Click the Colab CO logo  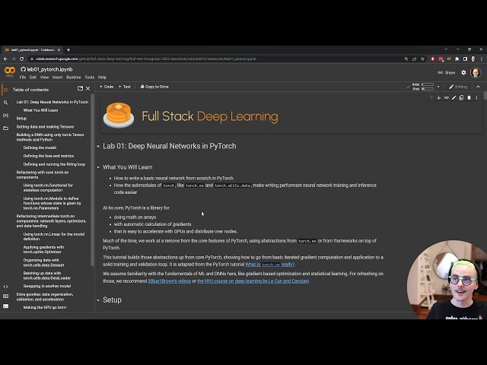pos(10,71)
